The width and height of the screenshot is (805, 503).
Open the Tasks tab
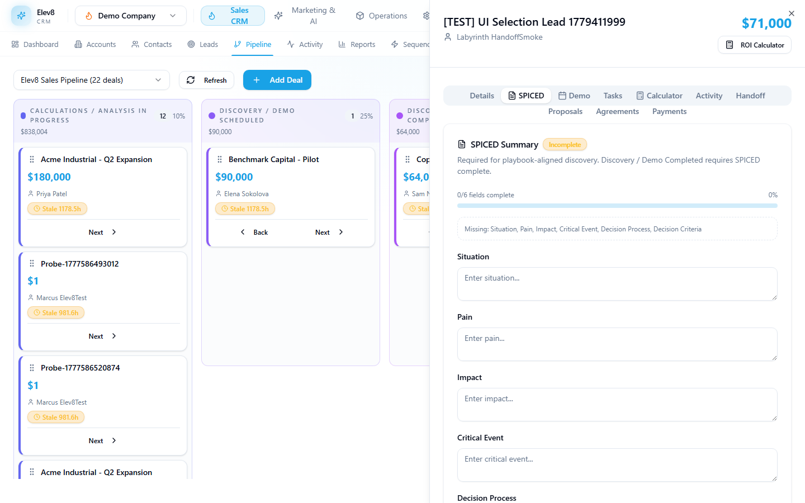click(x=613, y=96)
